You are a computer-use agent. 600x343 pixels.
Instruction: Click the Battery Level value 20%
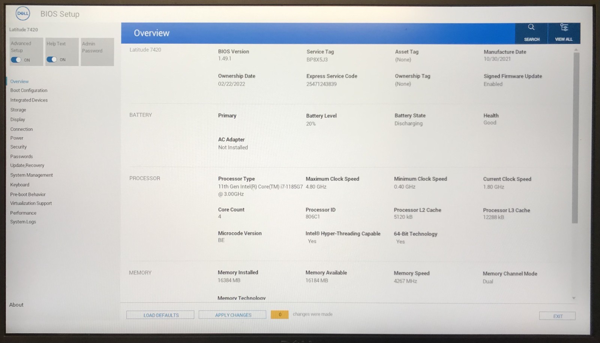point(311,124)
